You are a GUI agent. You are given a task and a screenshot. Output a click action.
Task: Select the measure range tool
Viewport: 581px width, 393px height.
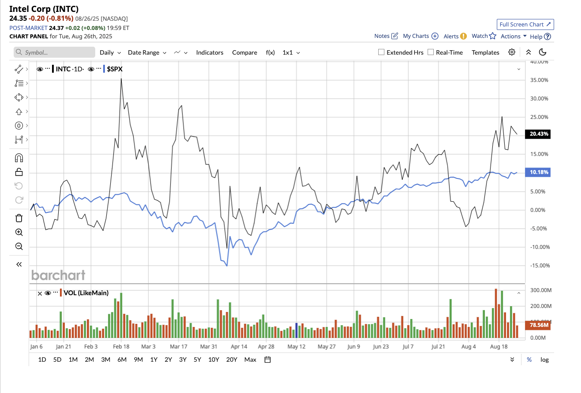pyautogui.click(x=19, y=139)
